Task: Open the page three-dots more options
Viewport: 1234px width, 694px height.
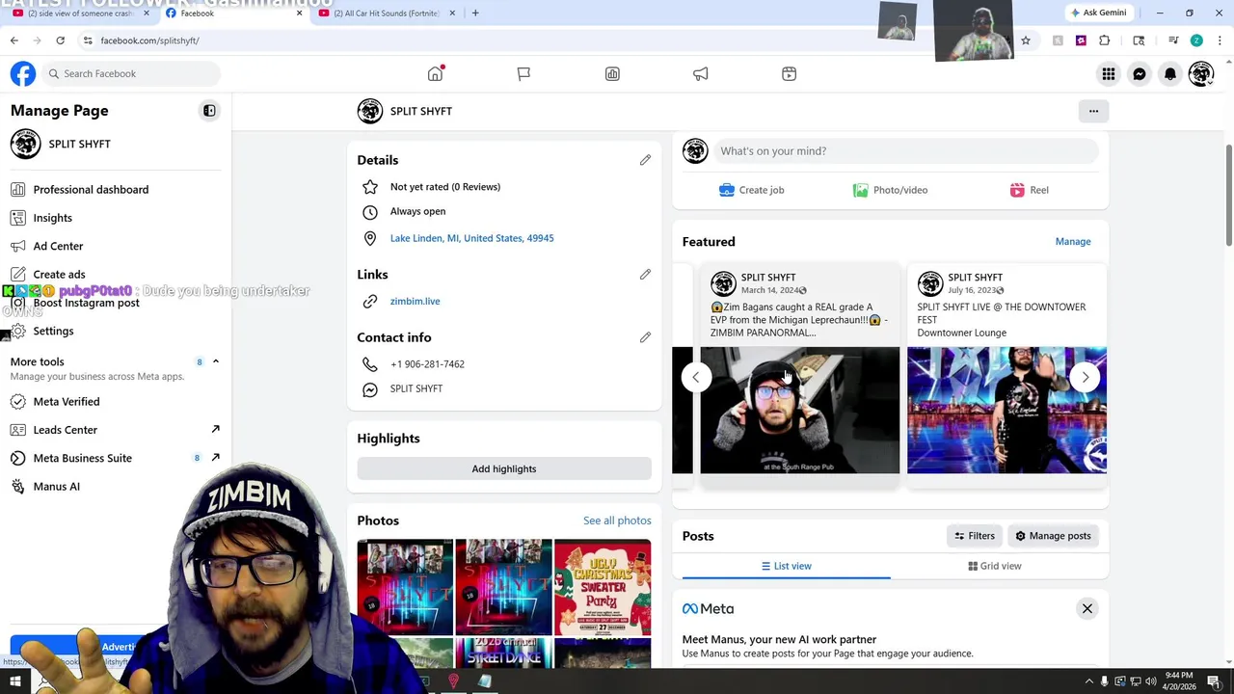Action: pyautogui.click(x=1093, y=111)
